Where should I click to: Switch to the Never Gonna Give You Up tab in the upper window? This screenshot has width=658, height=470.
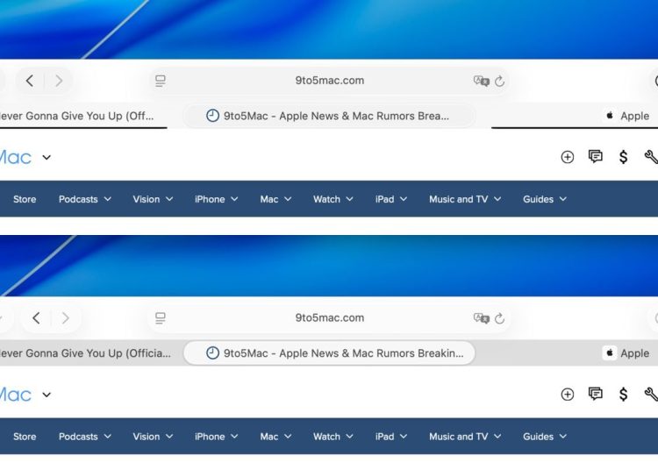coord(79,116)
